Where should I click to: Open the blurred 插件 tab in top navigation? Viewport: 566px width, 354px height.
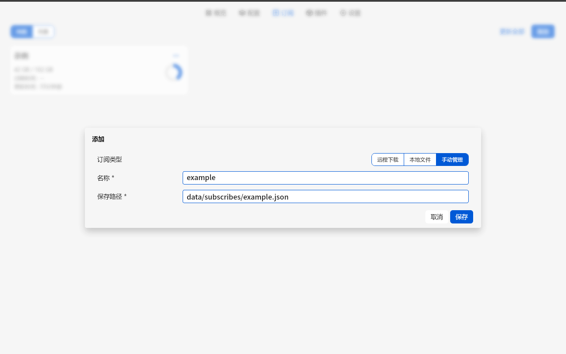click(317, 13)
